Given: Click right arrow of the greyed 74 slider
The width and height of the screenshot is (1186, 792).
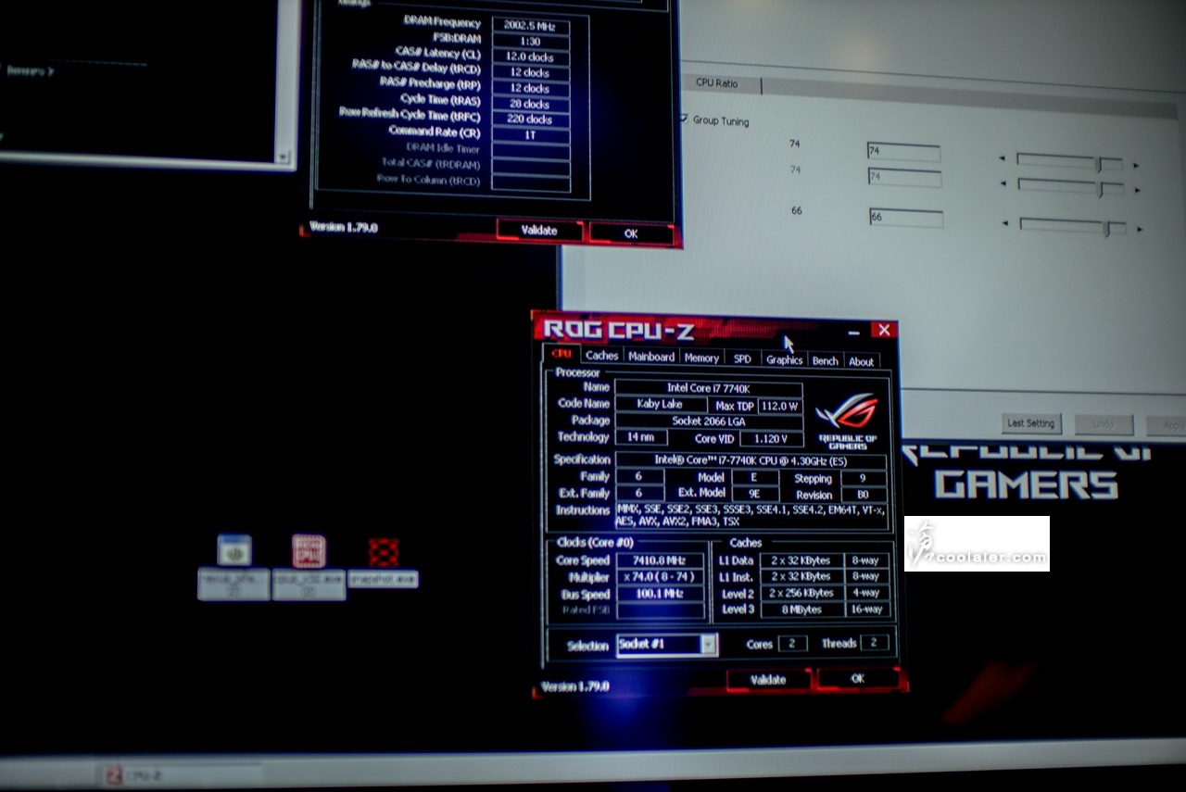Looking at the screenshot, I should [x=1138, y=190].
